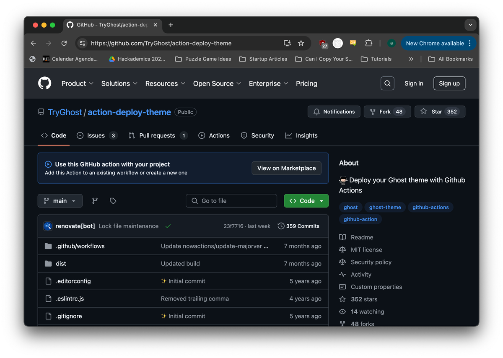This screenshot has width=503, height=358.
Task: Click the Go to file search field
Action: click(231, 201)
